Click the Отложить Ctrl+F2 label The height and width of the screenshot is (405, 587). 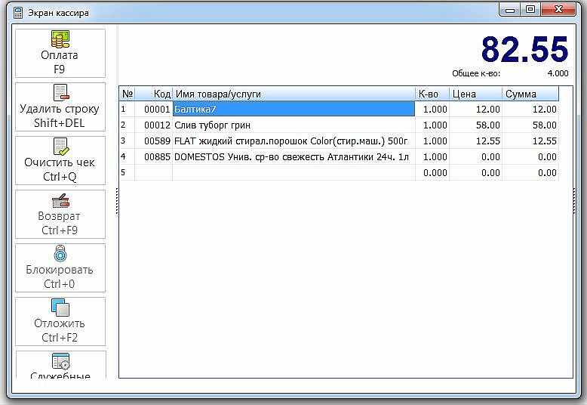[60, 330]
